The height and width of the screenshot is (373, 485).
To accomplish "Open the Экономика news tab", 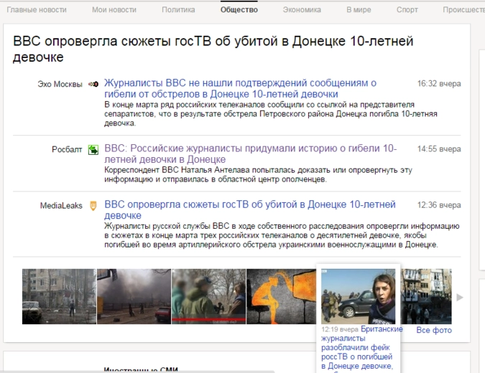I will point(302,10).
